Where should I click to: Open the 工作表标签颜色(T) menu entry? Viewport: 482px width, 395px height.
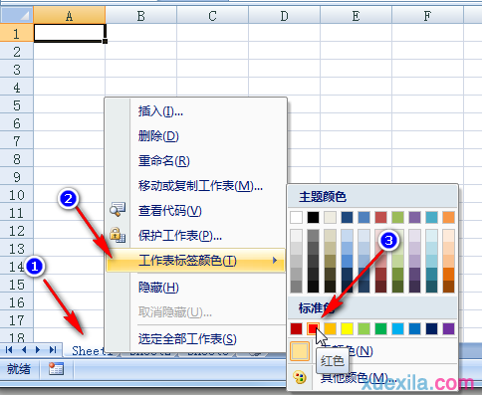pos(195,261)
